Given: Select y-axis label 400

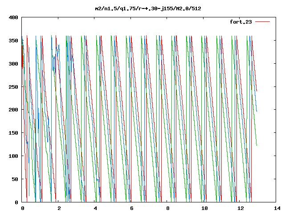Looking at the screenshot, I should point(13,17).
